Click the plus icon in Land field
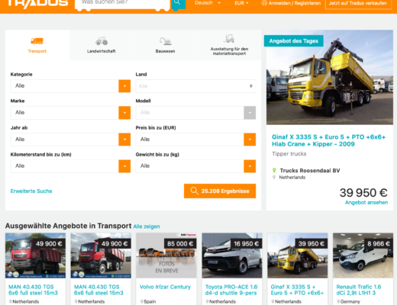 [251, 86]
